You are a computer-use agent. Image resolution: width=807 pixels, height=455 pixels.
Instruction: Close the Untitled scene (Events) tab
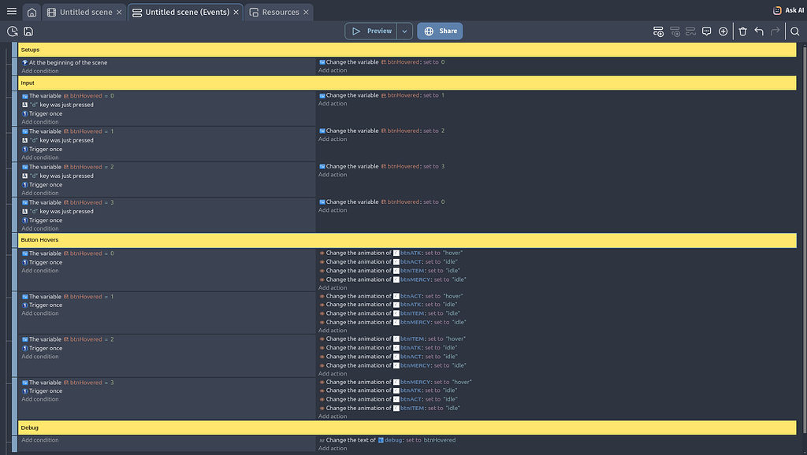coord(236,13)
